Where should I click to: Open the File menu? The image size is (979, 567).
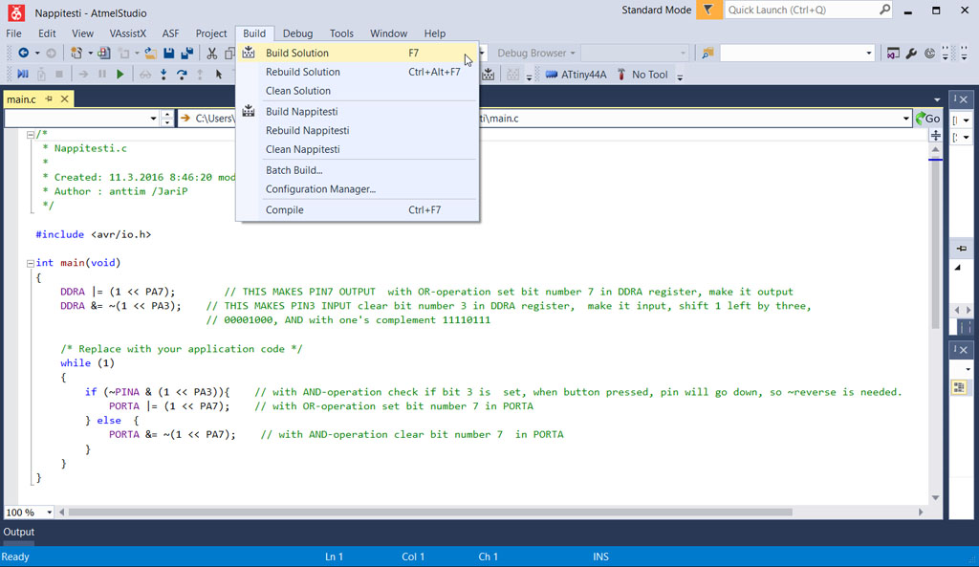coord(13,33)
